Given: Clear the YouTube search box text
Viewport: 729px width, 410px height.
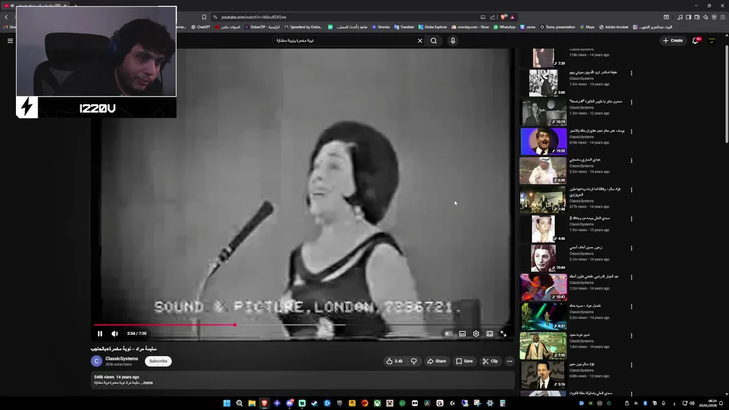Looking at the screenshot, I should (x=420, y=40).
